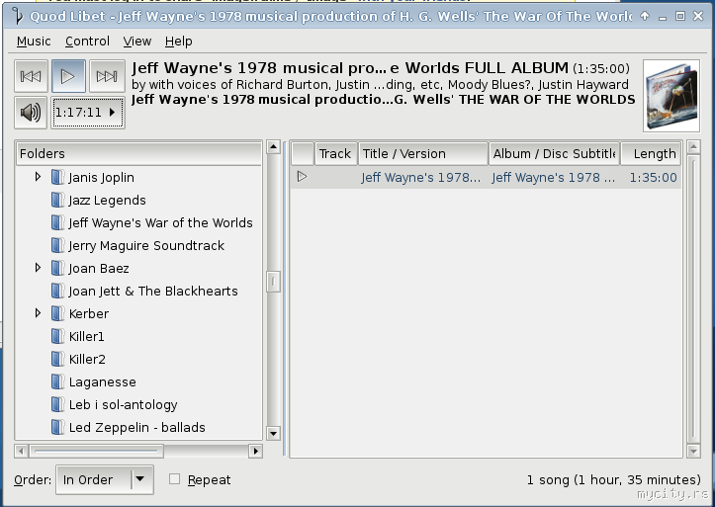Skip to the next song
715x507 pixels.
pyautogui.click(x=107, y=76)
